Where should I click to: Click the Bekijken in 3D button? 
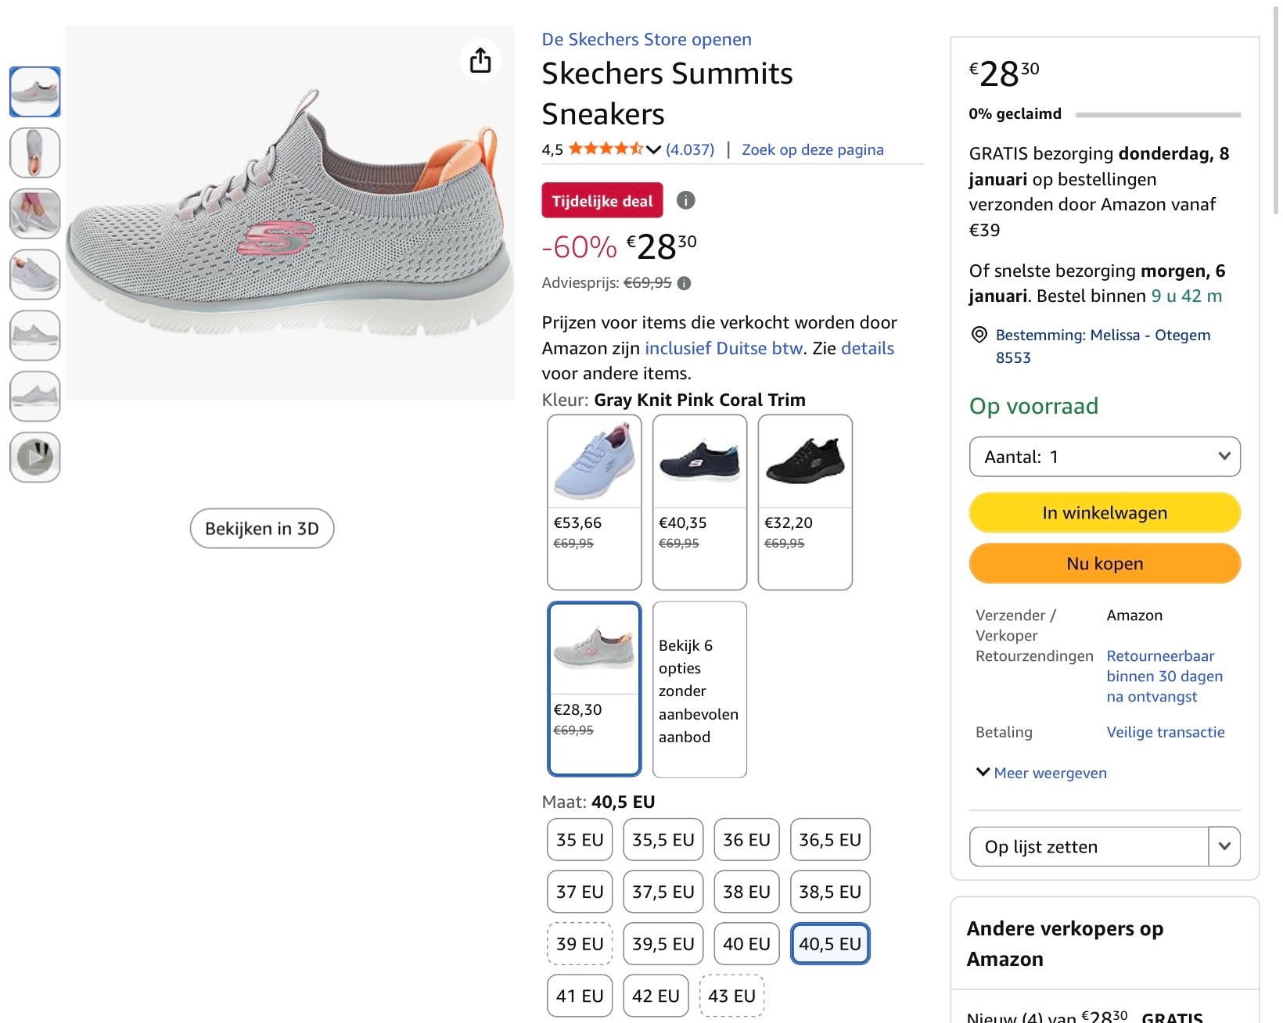261,528
